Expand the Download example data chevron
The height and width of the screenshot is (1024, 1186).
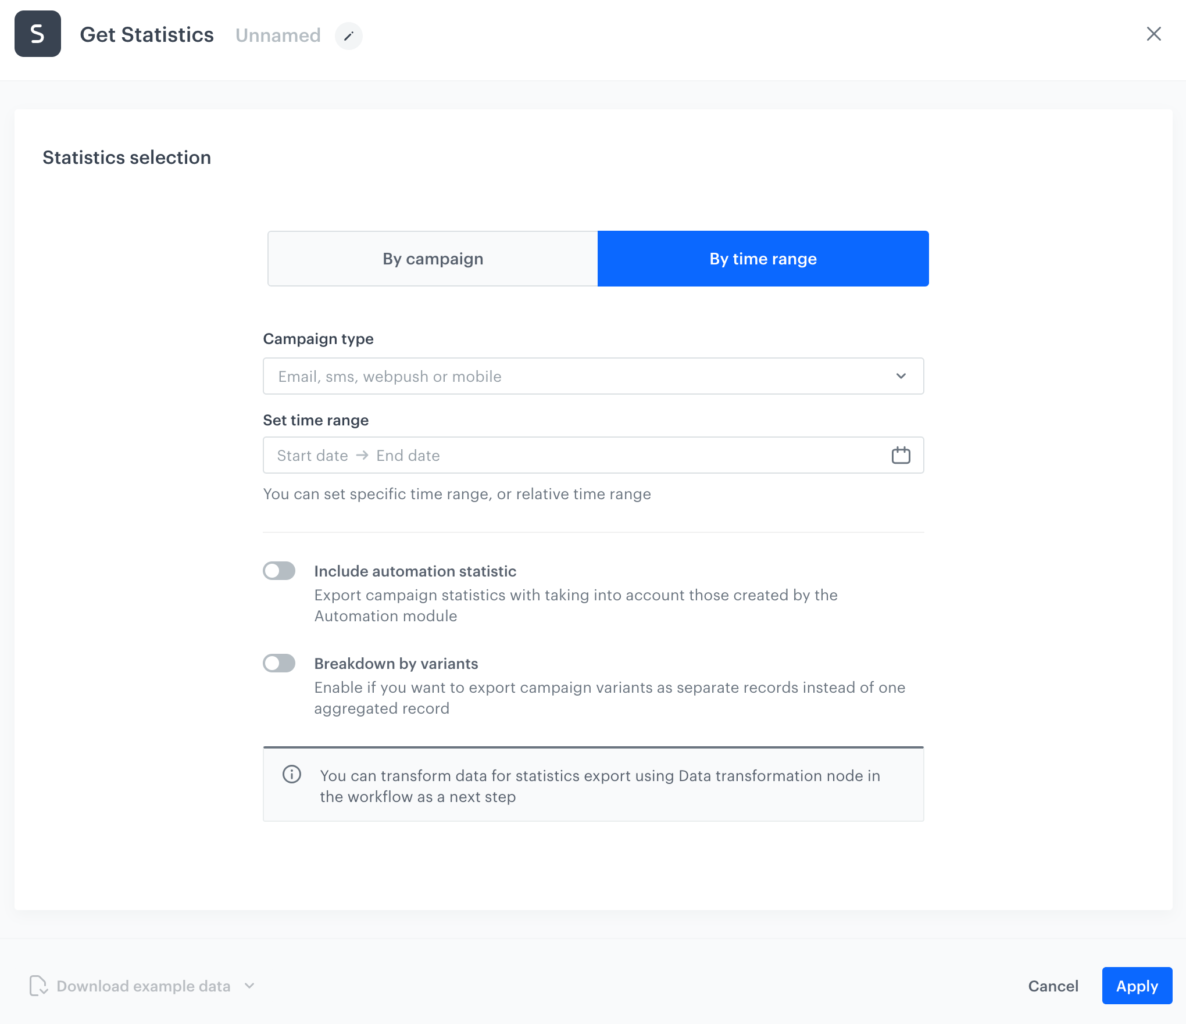(x=250, y=986)
